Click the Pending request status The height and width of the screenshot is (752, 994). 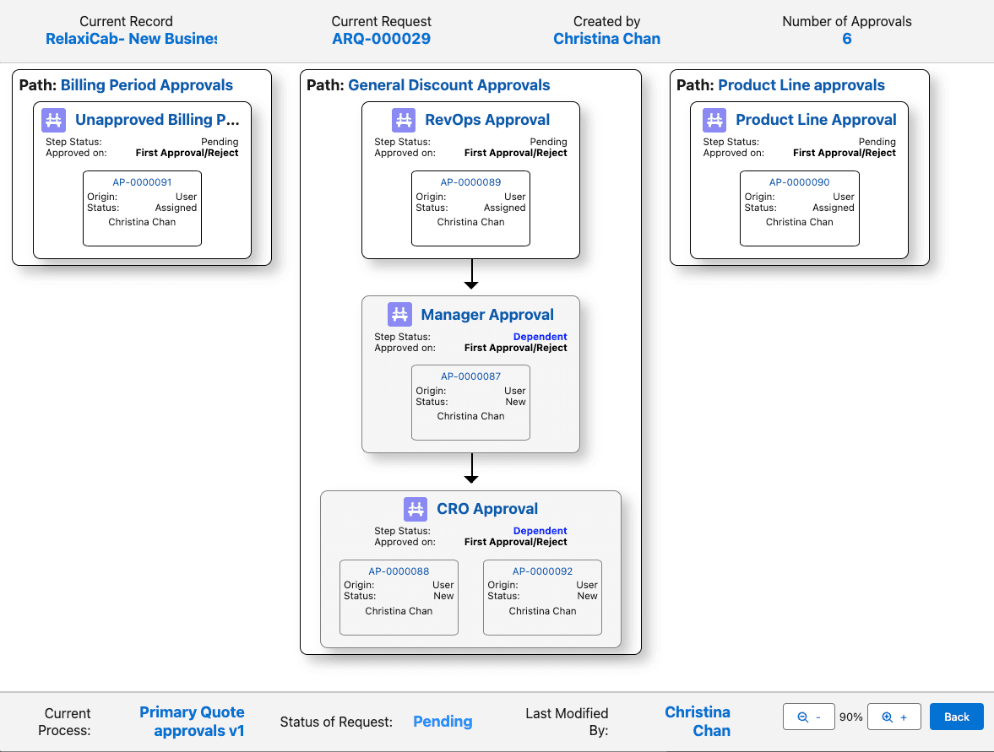coord(443,721)
